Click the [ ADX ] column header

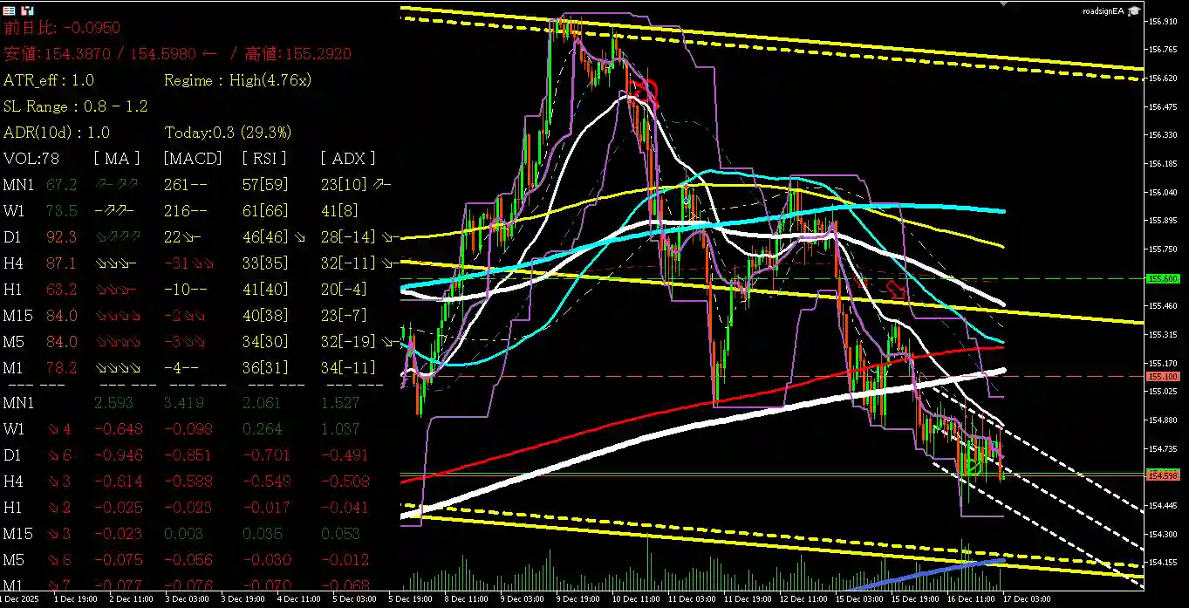pyautogui.click(x=347, y=158)
